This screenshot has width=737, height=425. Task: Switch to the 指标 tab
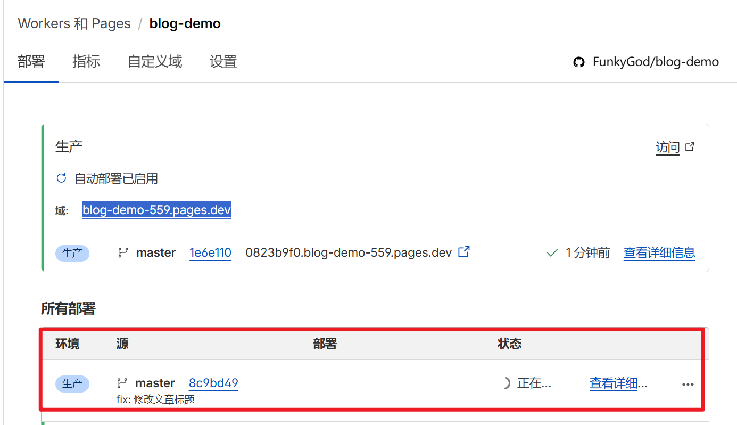click(86, 62)
